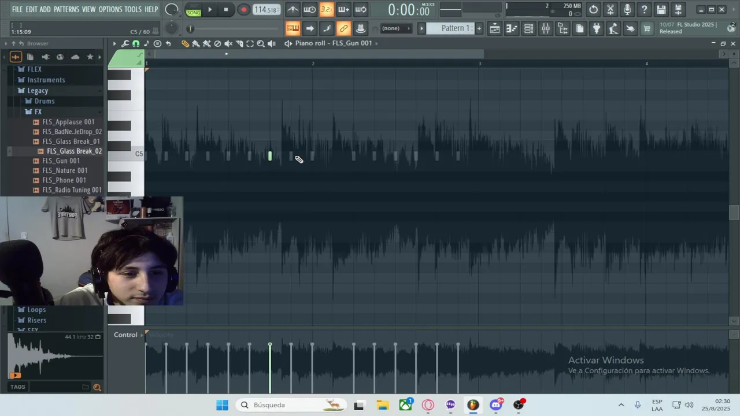
Task: Click the microphone recording icon
Action: (x=627, y=9)
